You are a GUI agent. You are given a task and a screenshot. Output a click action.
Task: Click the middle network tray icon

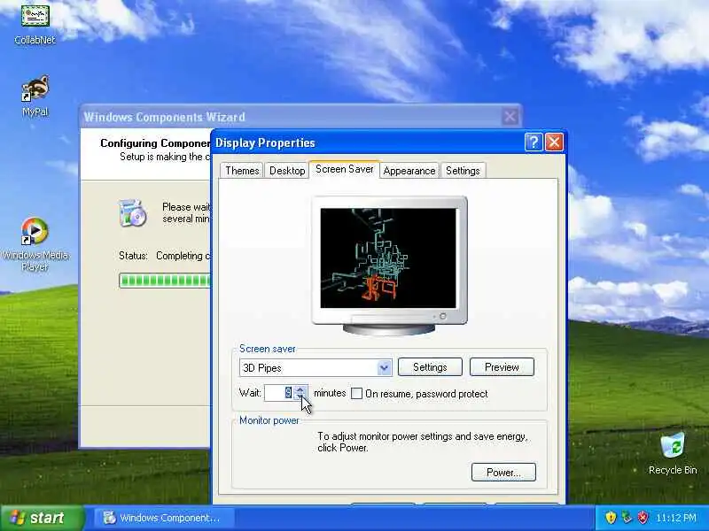click(x=627, y=517)
